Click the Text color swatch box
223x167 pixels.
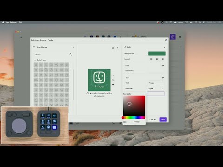156,94
